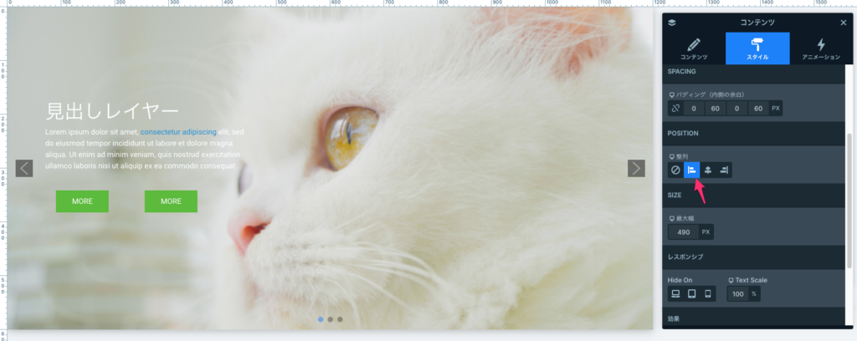Go to previous slide with left arrow
The image size is (857, 341).
pos(24,168)
